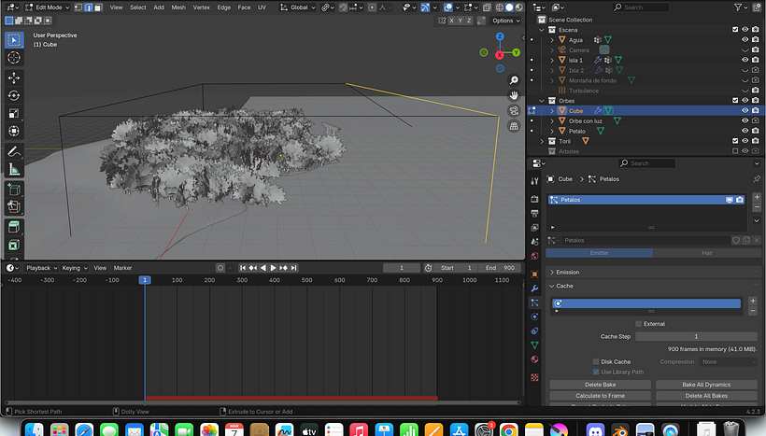Open the Modifiers wrench tab

tap(535, 288)
